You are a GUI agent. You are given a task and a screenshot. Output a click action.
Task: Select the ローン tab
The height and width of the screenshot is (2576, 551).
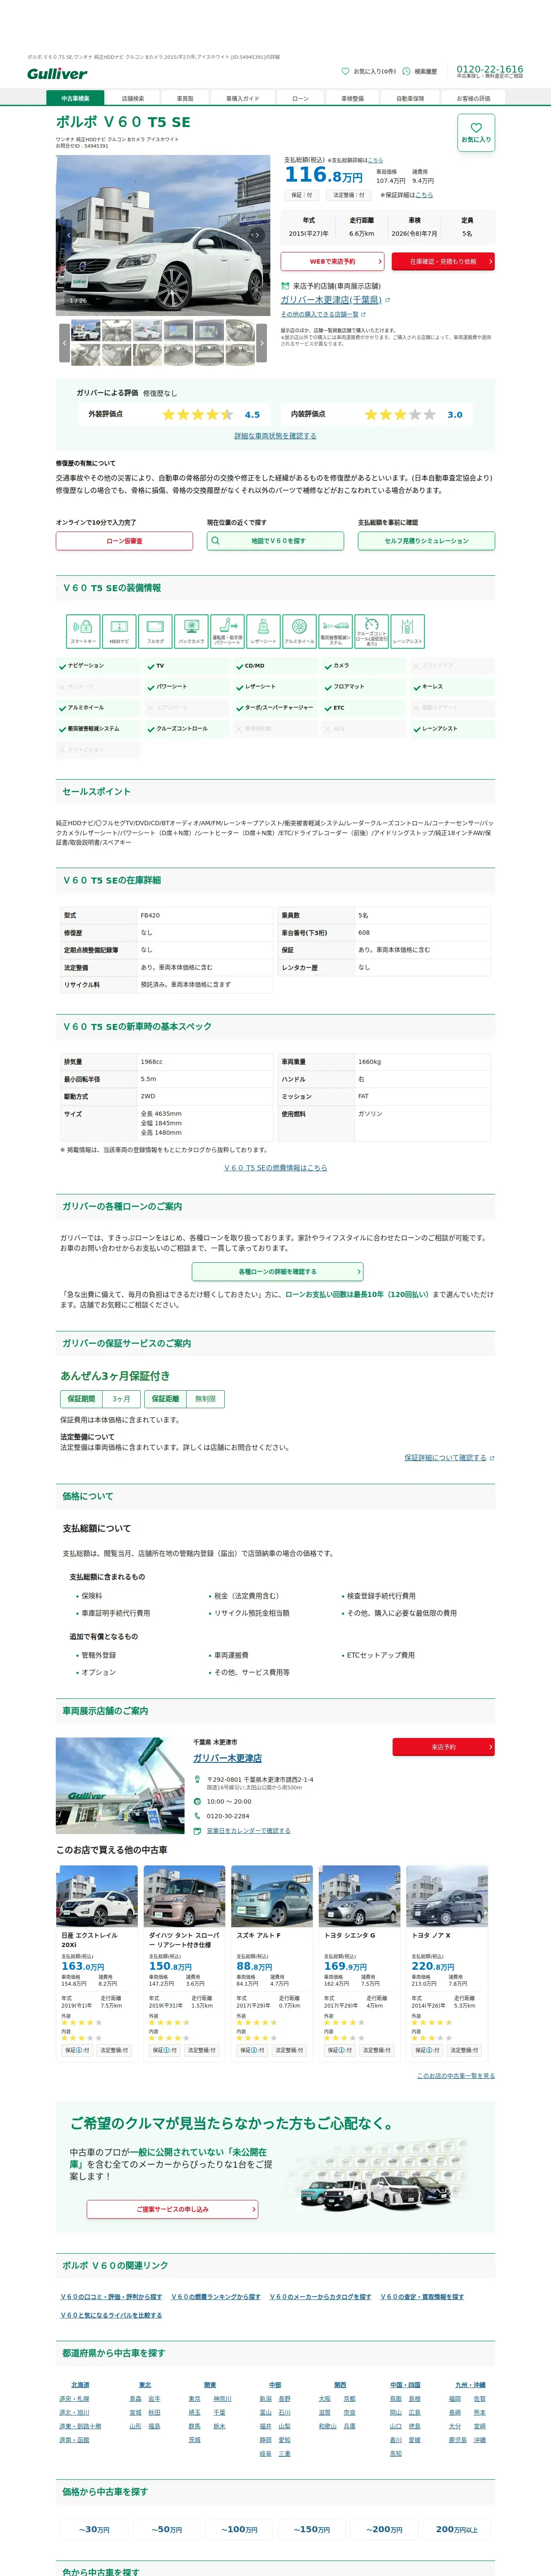[x=300, y=98]
